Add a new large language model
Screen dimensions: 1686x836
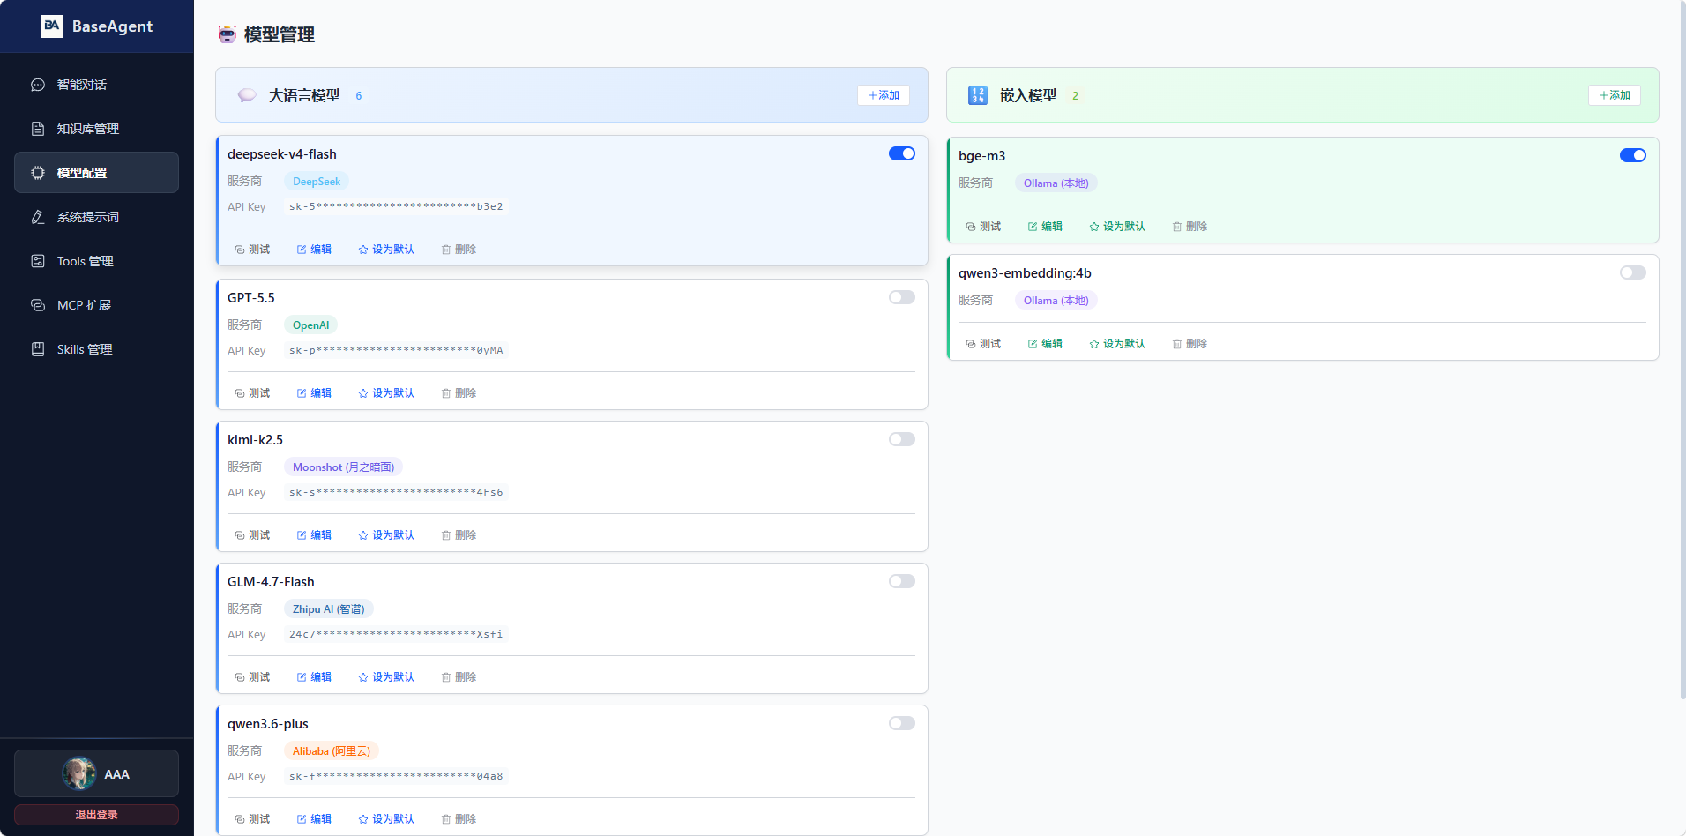pyautogui.click(x=884, y=95)
